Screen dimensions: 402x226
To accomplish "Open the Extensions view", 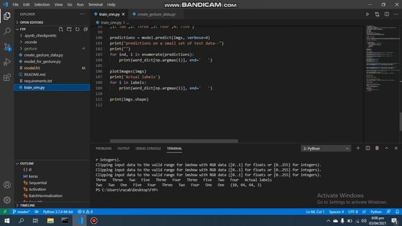I will pyautogui.click(x=7, y=77).
